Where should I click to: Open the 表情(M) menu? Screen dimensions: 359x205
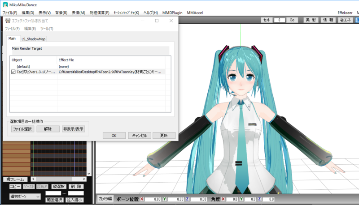(x=78, y=13)
